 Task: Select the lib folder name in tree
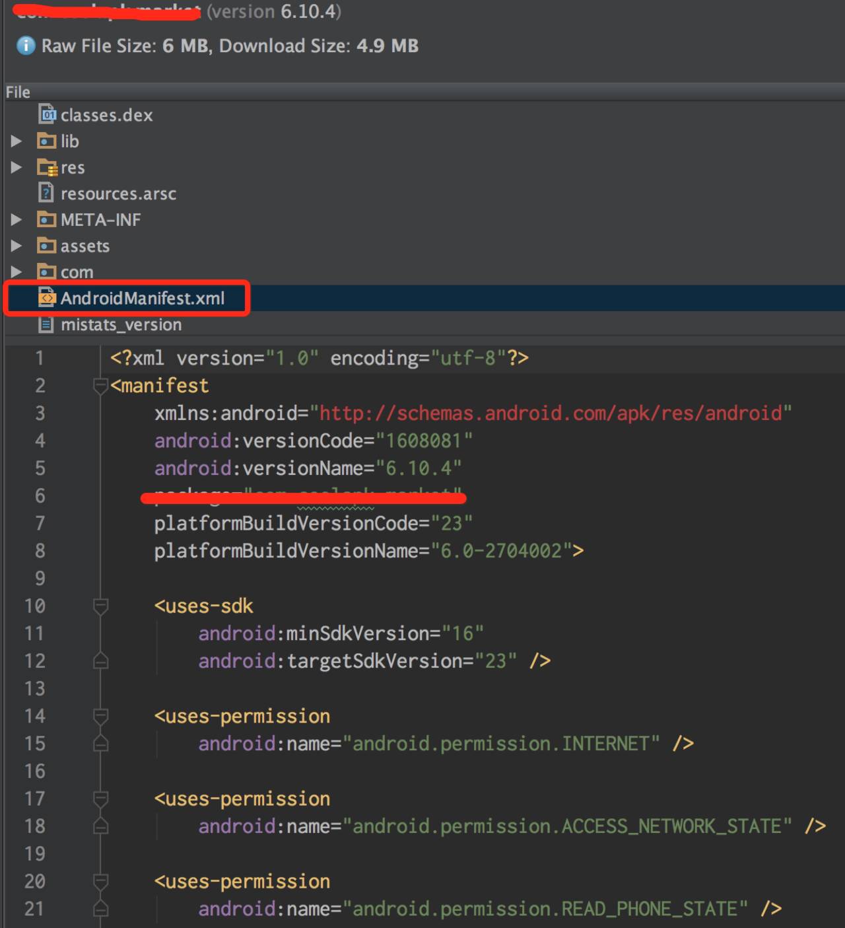point(70,141)
